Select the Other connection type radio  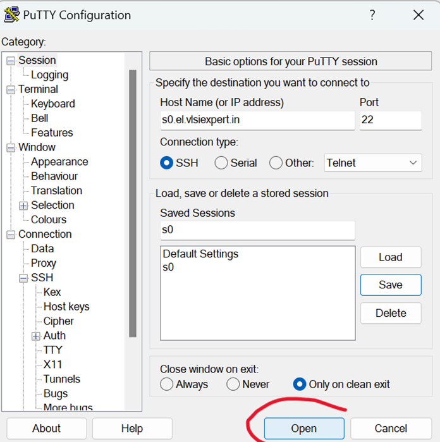tap(276, 163)
